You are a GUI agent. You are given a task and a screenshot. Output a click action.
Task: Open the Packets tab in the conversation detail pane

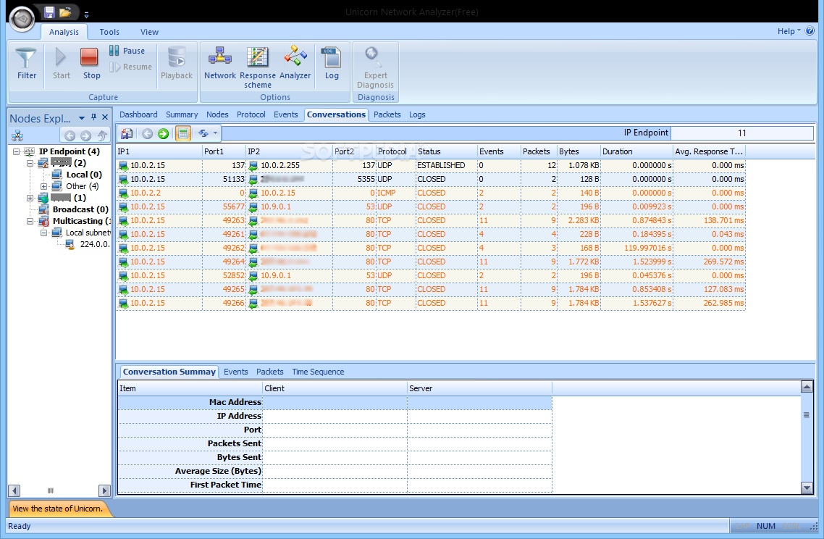(x=269, y=372)
